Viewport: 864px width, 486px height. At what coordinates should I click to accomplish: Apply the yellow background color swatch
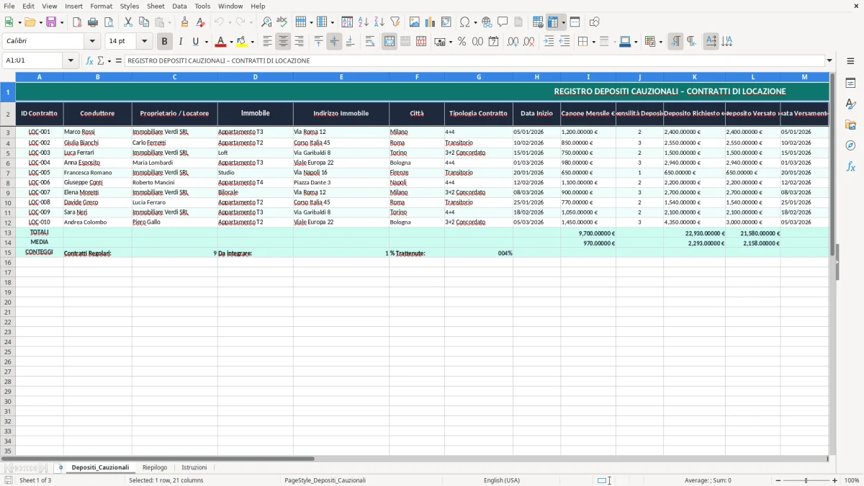tap(241, 42)
